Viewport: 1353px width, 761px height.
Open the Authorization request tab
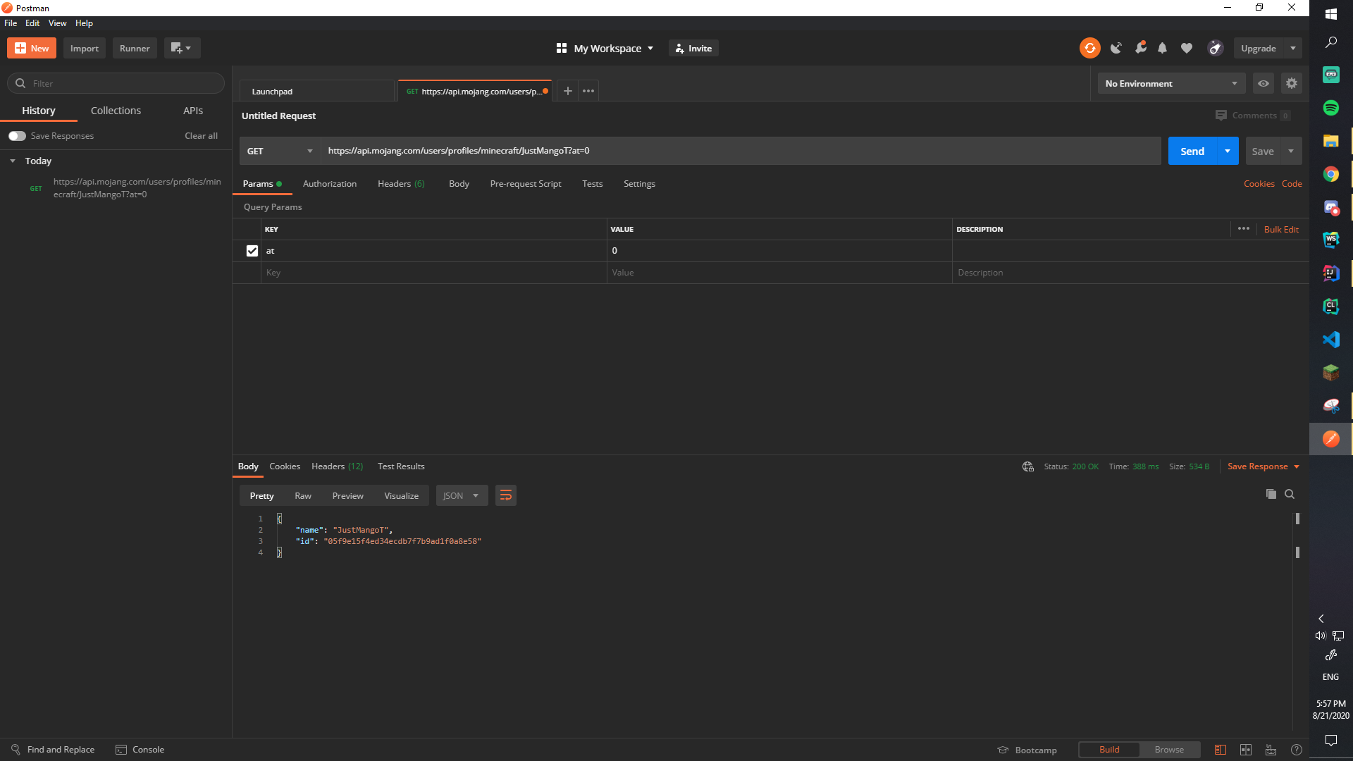pos(329,184)
